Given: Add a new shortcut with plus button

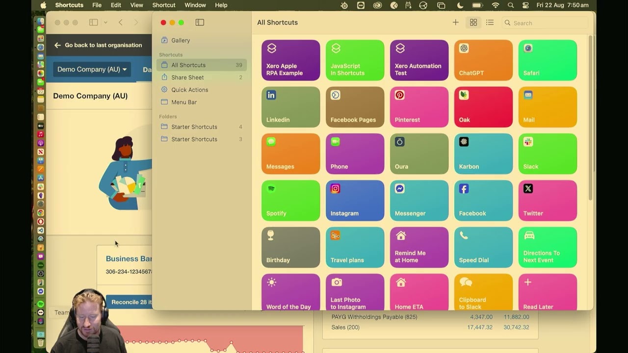Looking at the screenshot, I should pyautogui.click(x=455, y=23).
